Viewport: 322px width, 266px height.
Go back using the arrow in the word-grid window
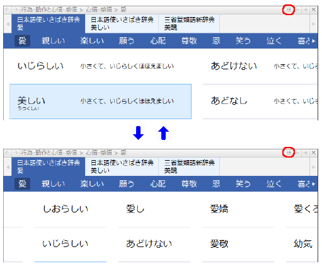[x=8, y=153]
